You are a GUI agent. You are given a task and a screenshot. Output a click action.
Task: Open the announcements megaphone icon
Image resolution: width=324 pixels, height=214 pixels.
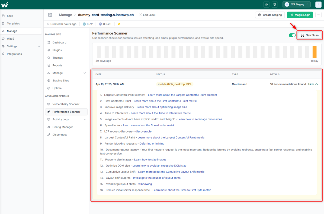pyautogui.click(x=266, y=5)
